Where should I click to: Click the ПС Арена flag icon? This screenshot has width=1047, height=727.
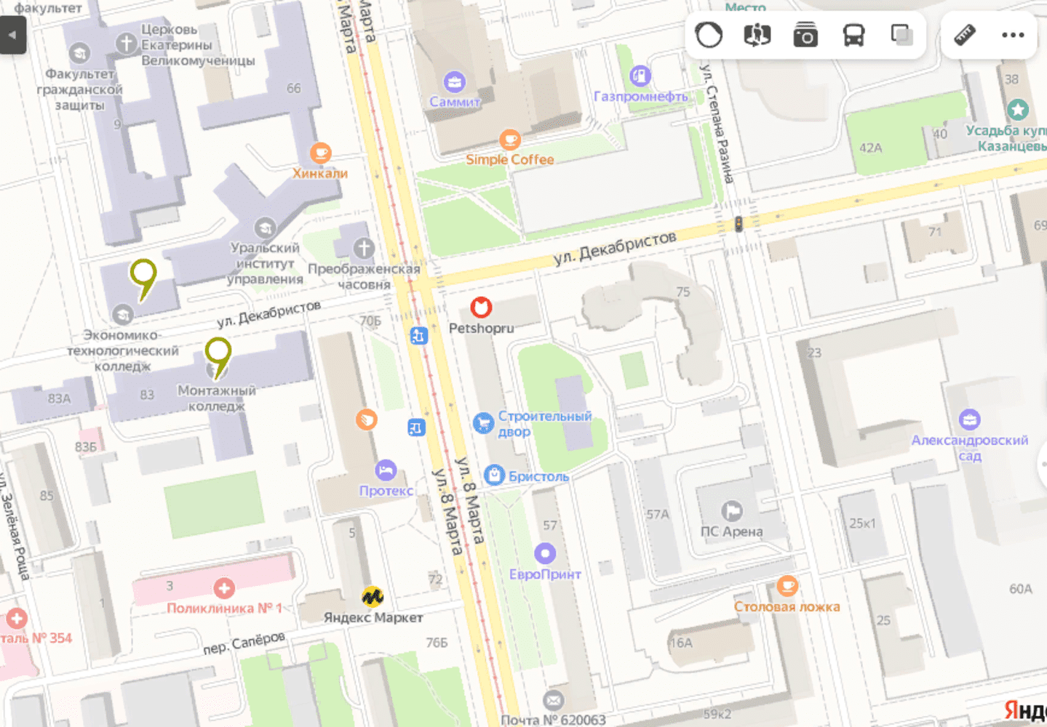pyautogui.click(x=732, y=511)
